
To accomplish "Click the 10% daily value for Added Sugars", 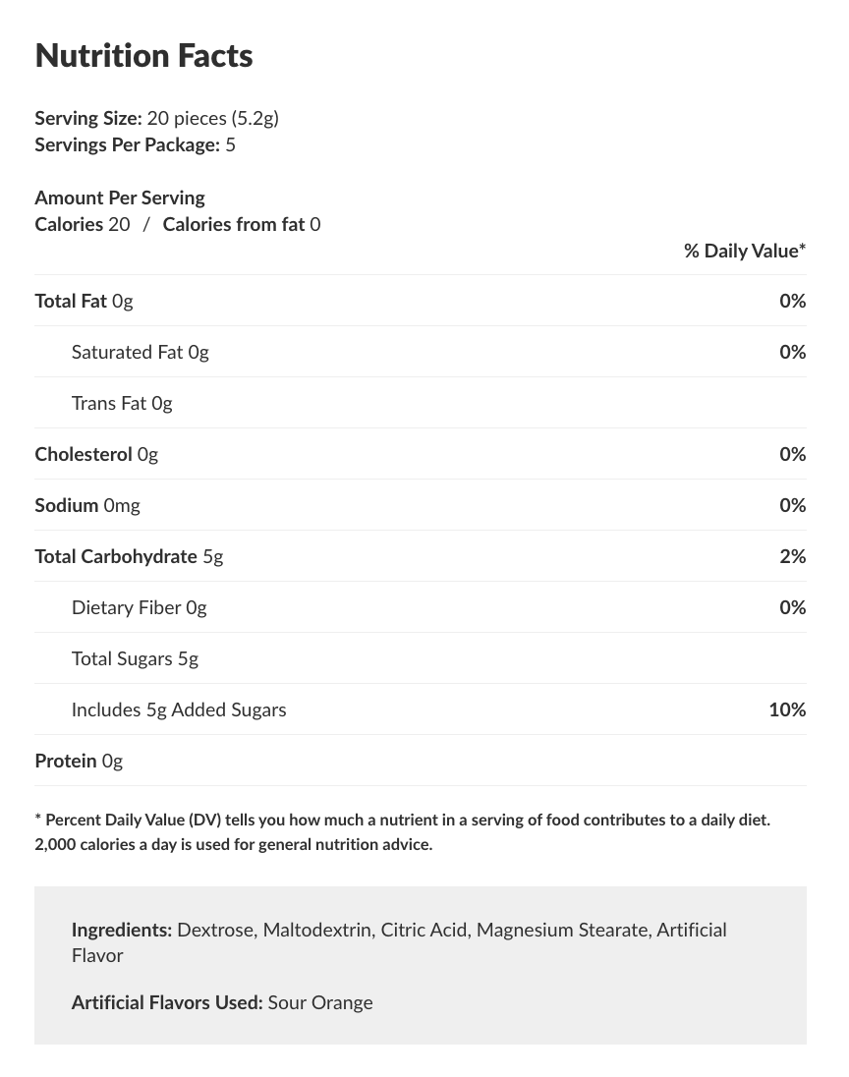I will coord(787,709).
